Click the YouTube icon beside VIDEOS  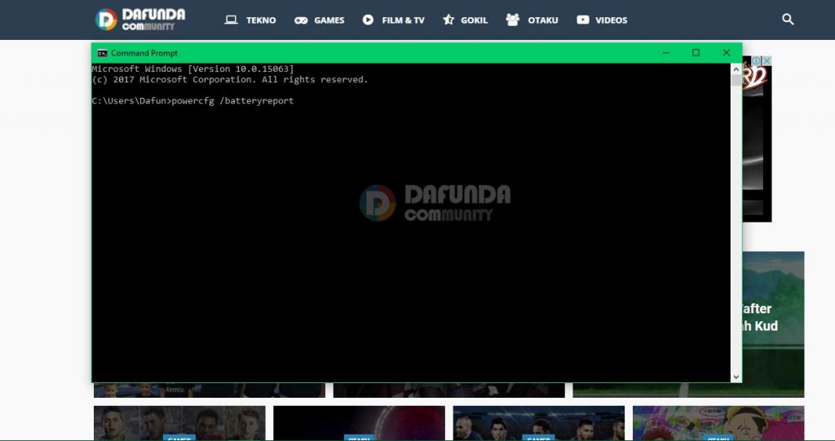pos(582,20)
